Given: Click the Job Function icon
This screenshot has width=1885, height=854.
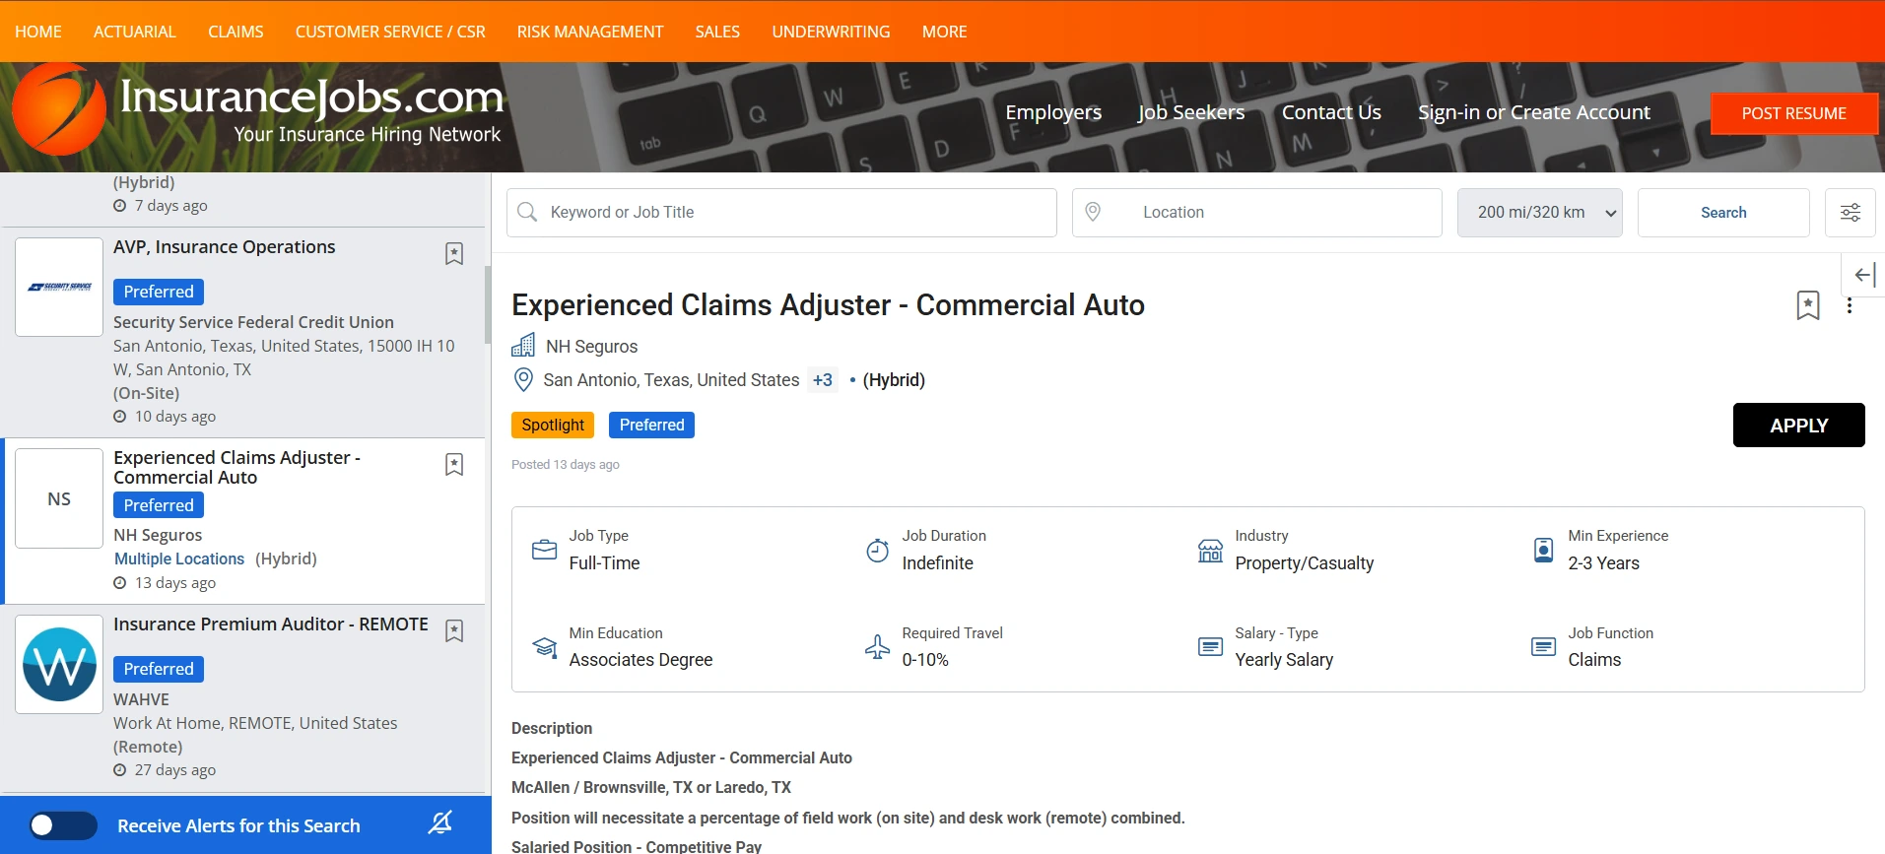Looking at the screenshot, I should click(x=1544, y=647).
